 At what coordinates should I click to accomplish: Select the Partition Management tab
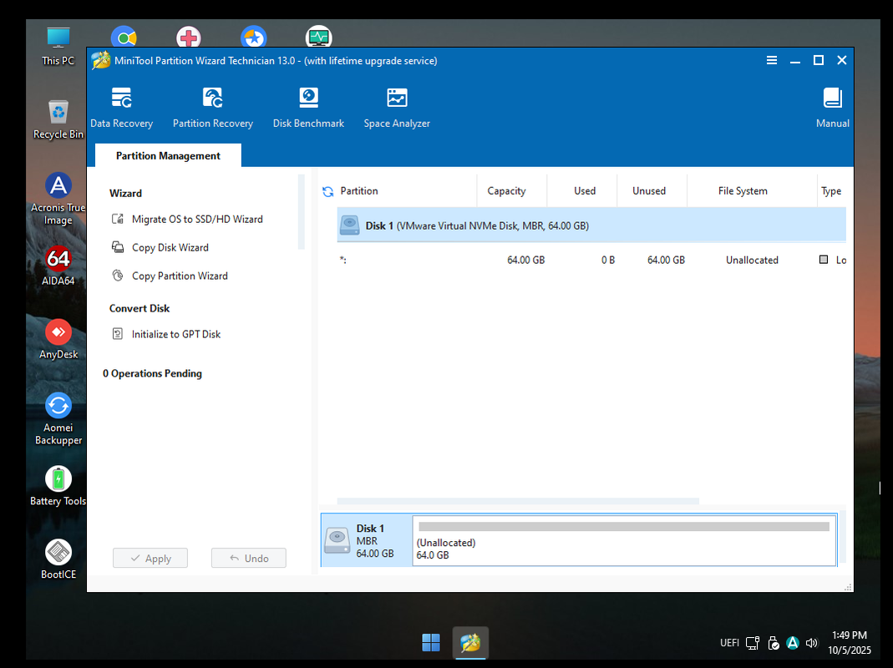[x=168, y=155]
